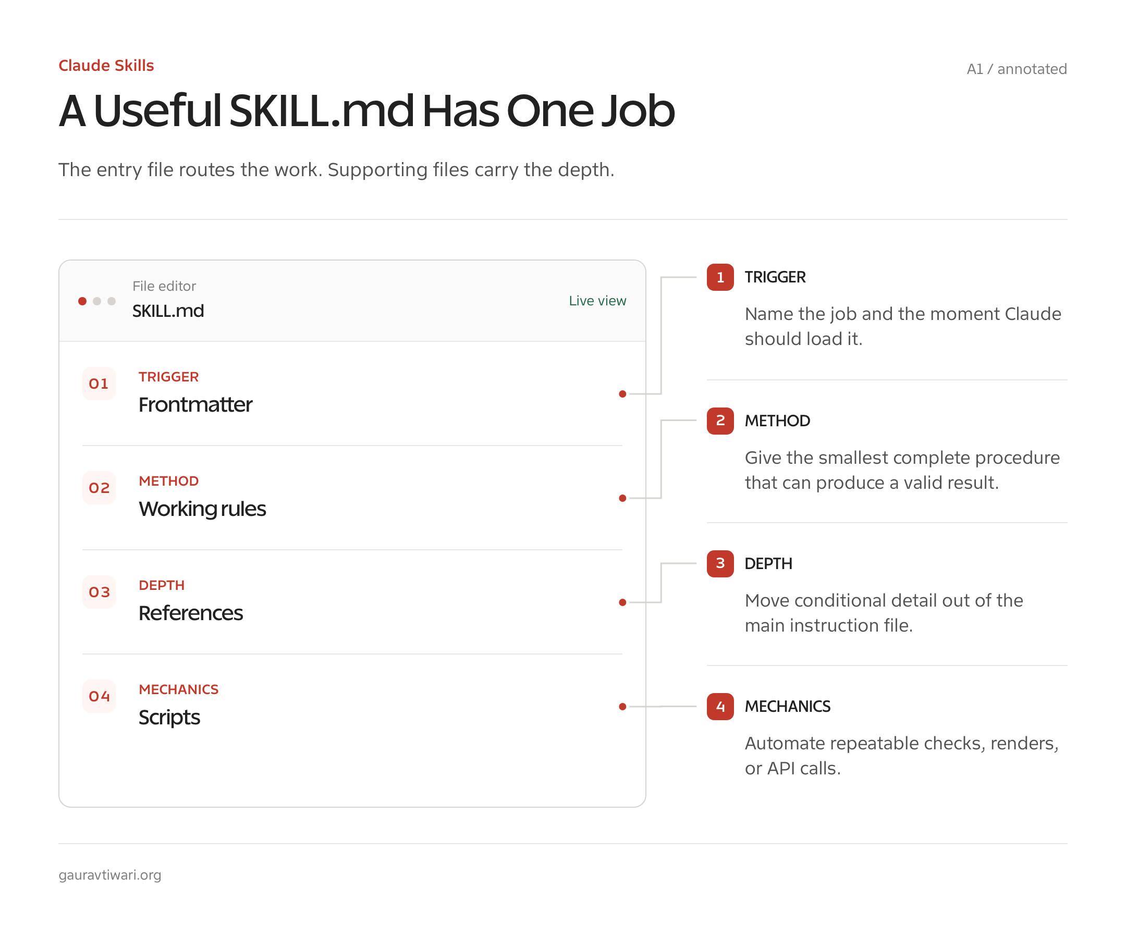Screen dimensions: 1126x938
Task: Click the red badge 1 next to TRIGGER
Action: point(720,277)
